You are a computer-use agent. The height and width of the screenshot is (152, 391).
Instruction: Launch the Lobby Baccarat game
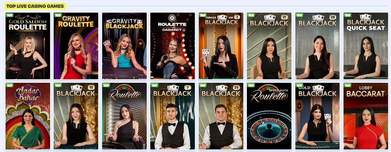click(366, 116)
